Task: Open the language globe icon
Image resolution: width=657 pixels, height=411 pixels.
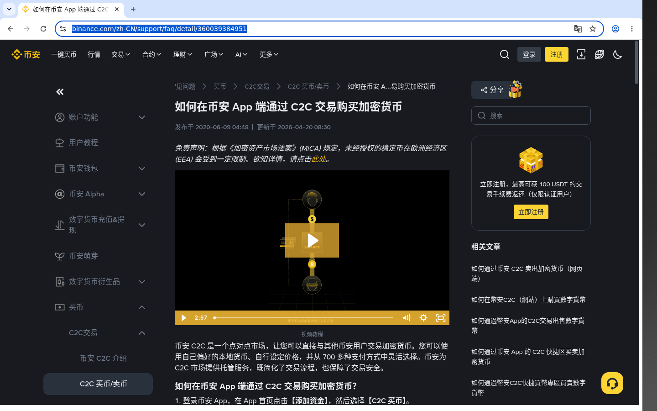Action: click(600, 54)
